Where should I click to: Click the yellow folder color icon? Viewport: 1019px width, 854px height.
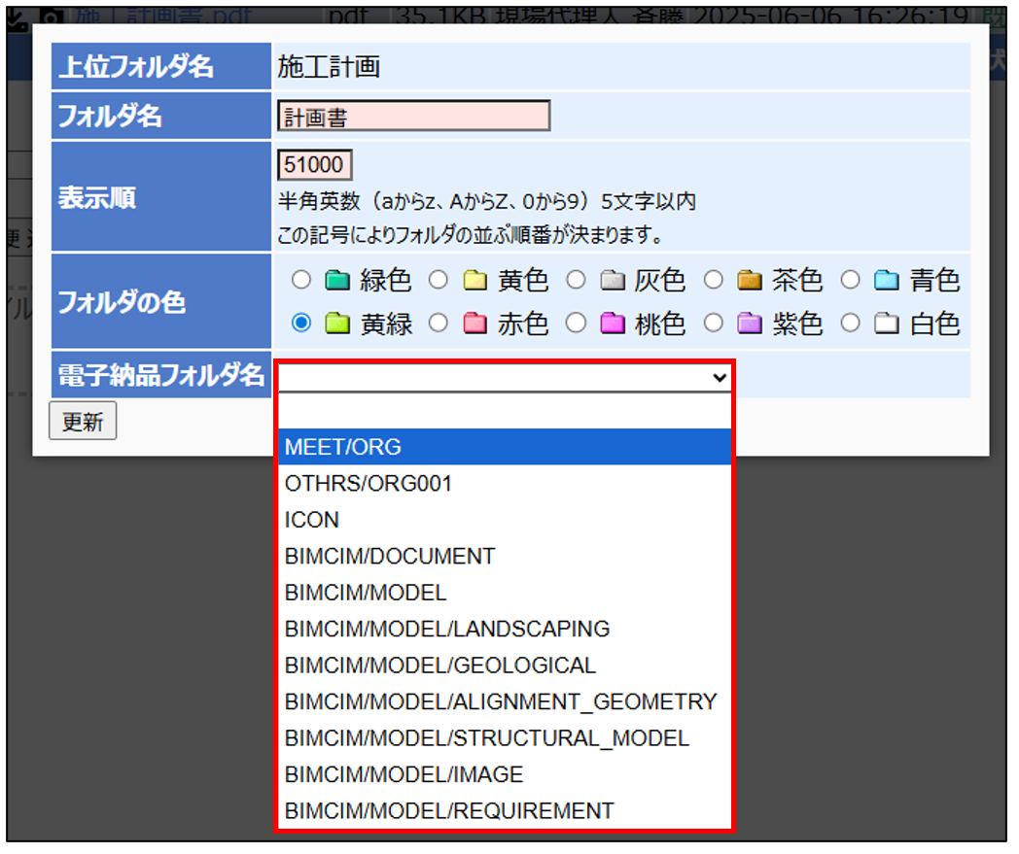pos(474,282)
